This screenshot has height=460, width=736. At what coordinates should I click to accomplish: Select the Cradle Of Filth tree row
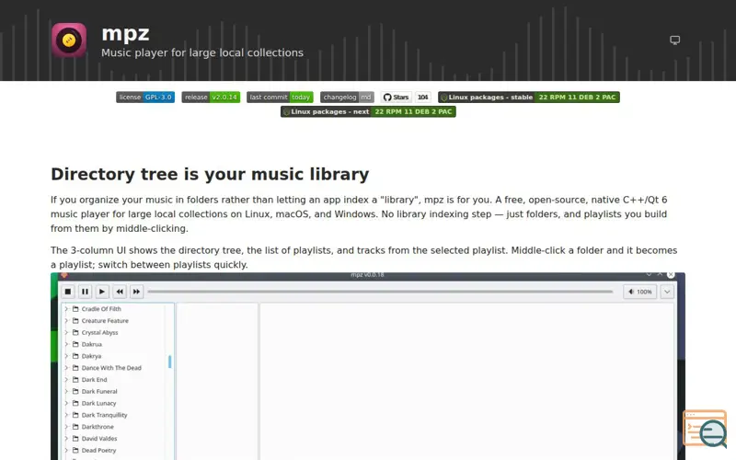(x=114, y=309)
